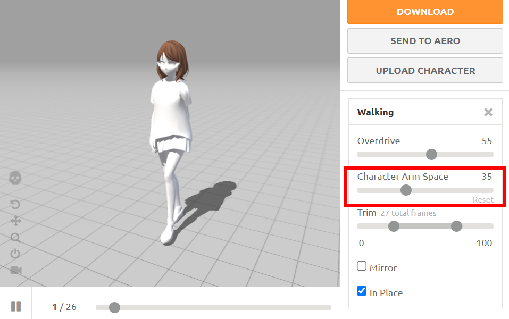Image resolution: width=509 pixels, height=319 pixels.
Task: Click the left Trim range handle
Action: point(394,226)
